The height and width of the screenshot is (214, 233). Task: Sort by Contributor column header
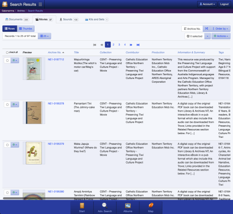click(x=132, y=52)
